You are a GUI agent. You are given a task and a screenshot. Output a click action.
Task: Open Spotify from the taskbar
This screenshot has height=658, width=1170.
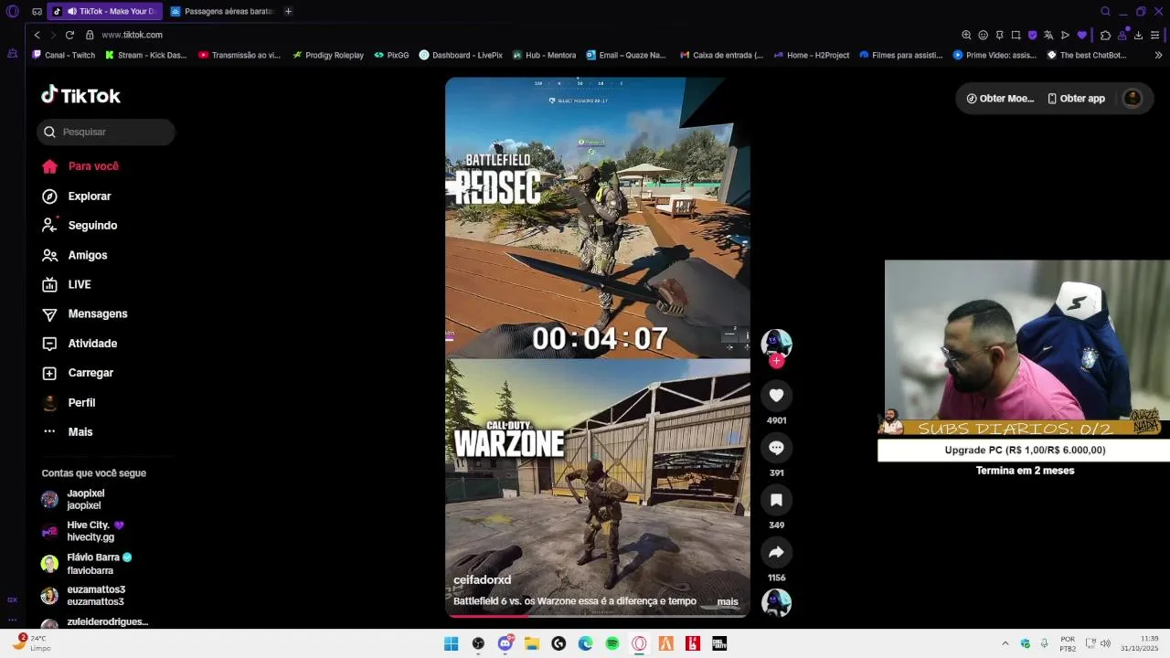(x=612, y=644)
